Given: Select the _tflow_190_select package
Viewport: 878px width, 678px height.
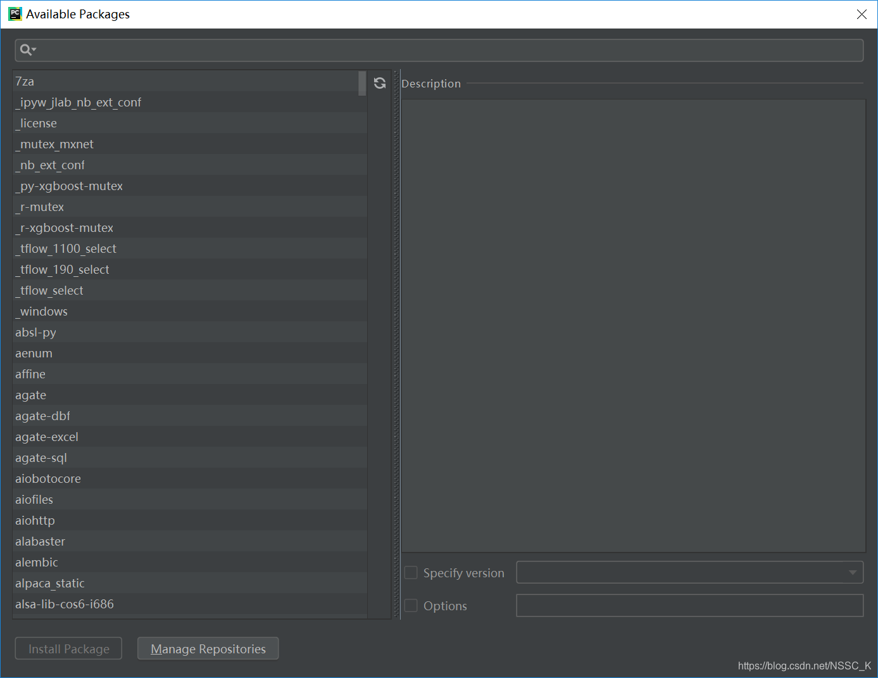Looking at the screenshot, I should click(x=190, y=269).
